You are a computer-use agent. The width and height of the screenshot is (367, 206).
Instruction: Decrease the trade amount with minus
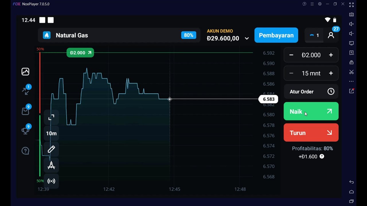coord(291,55)
